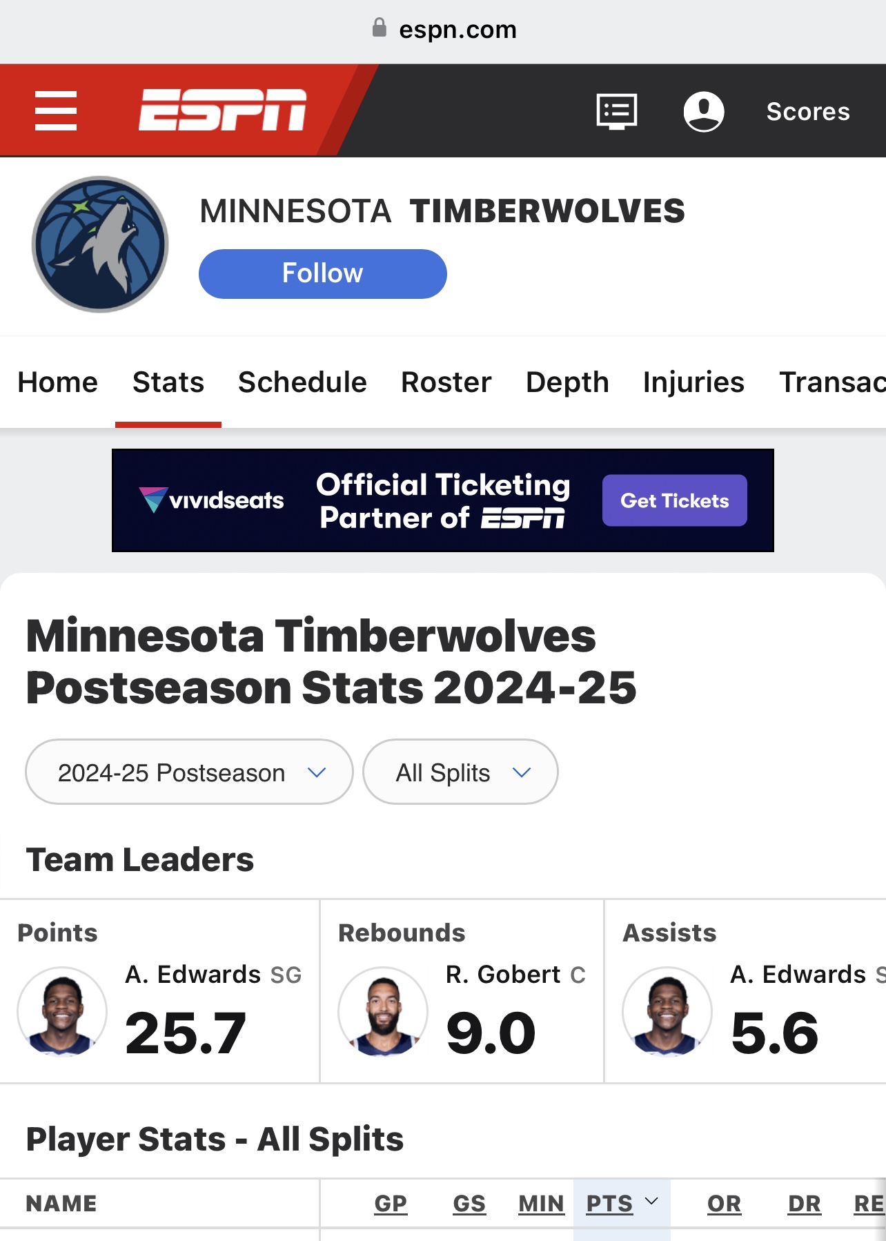Tap the lock icon beside espn.com

[379, 28]
